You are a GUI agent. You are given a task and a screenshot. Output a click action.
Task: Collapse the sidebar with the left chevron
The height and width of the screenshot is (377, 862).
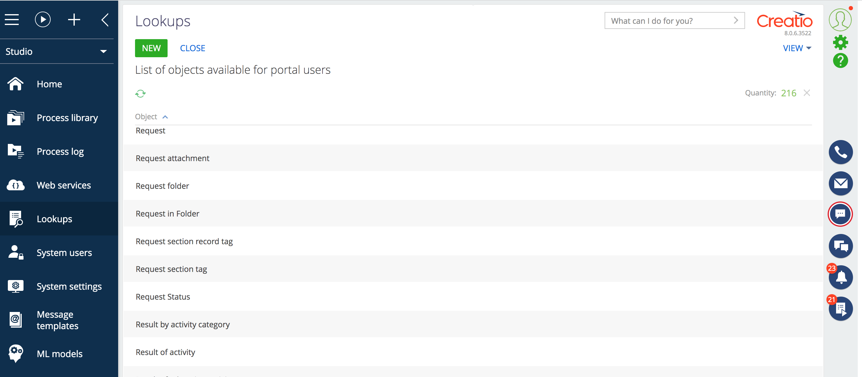105,19
